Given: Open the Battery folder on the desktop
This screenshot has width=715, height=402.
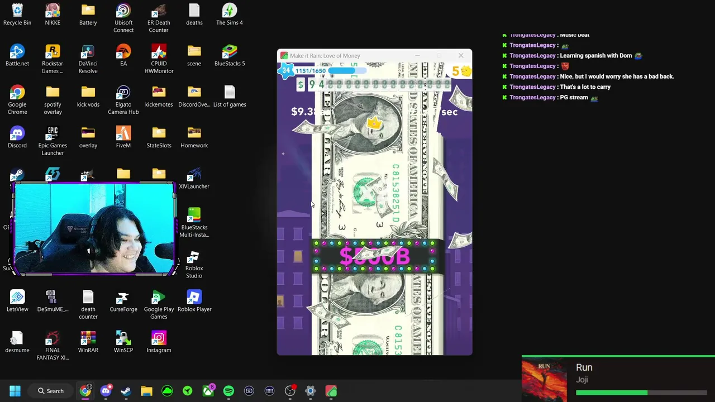Looking at the screenshot, I should (x=88, y=15).
